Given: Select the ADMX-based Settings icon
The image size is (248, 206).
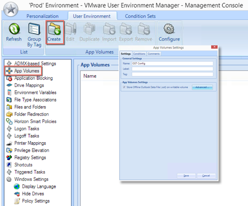Looking at the screenshot, I should click(9, 63).
